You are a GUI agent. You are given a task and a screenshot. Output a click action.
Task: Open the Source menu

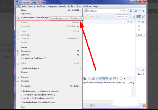pyautogui.click(x=31, y=6)
